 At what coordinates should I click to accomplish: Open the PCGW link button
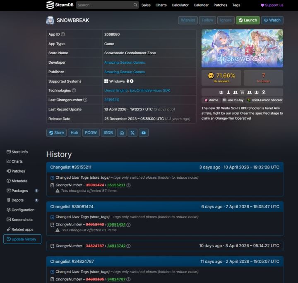point(91,132)
